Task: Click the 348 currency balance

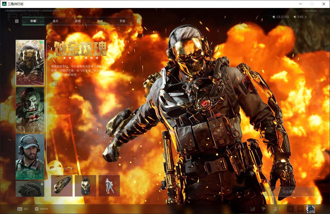Action: point(298,17)
